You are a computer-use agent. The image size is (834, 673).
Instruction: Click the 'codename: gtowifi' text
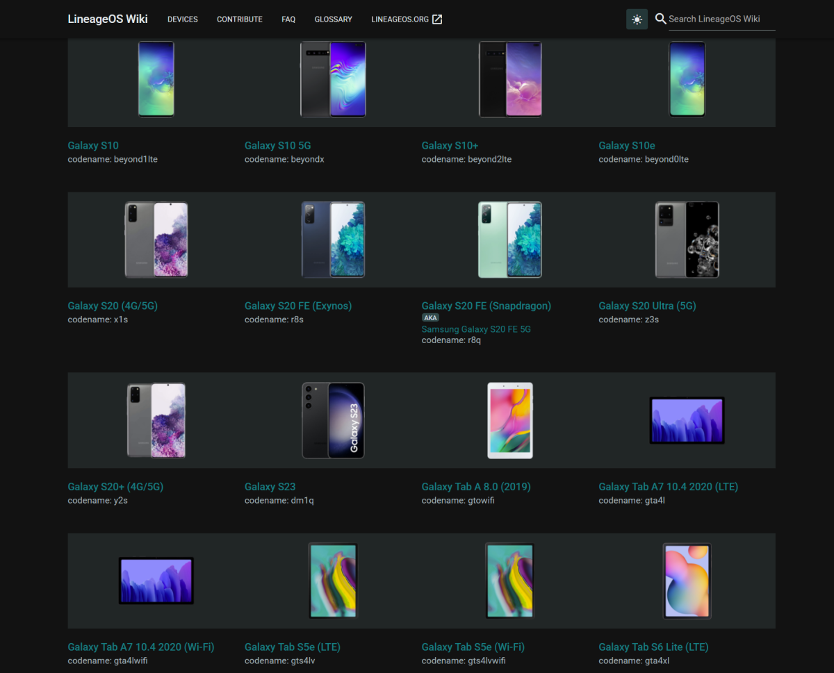(458, 500)
